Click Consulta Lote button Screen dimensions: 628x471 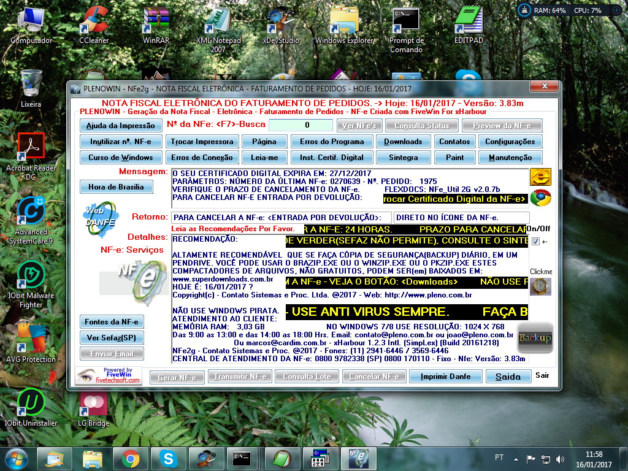pyautogui.click(x=307, y=377)
